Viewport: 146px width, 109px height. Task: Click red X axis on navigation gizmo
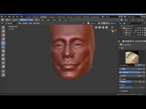pyautogui.click(x=116, y=30)
